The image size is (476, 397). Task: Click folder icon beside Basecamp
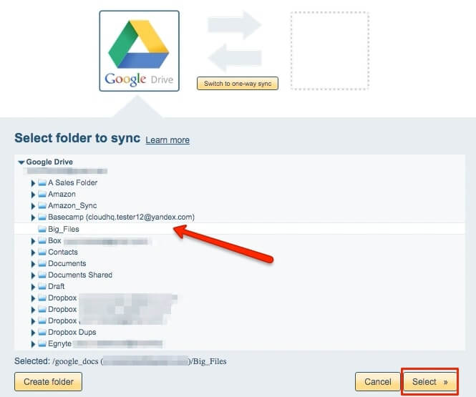tap(42, 217)
